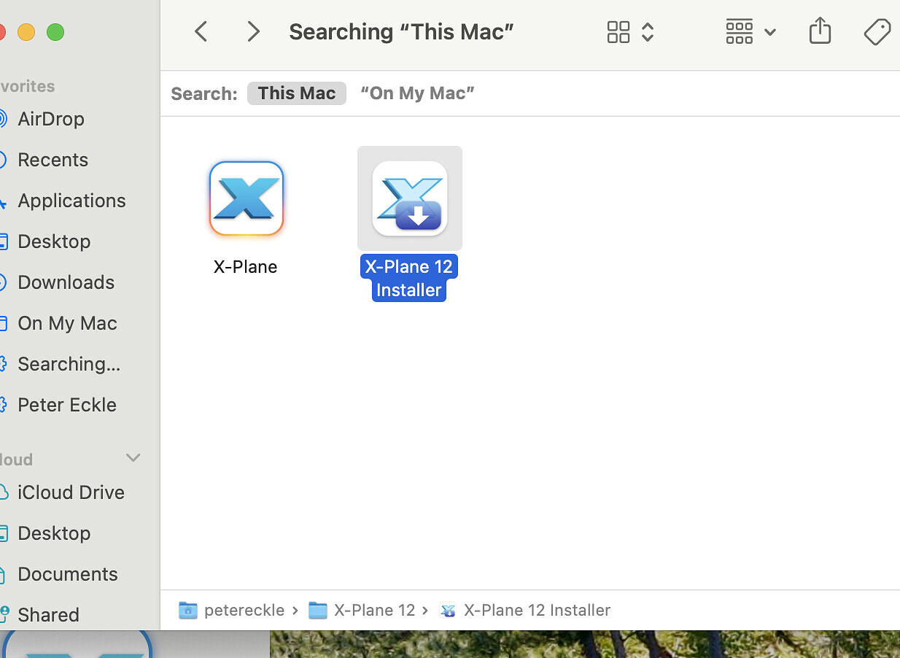Open Recents in the sidebar
This screenshot has width=900, height=658.
pos(53,160)
